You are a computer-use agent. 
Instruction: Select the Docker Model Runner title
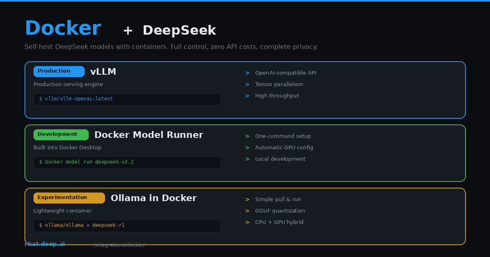click(x=149, y=135)
